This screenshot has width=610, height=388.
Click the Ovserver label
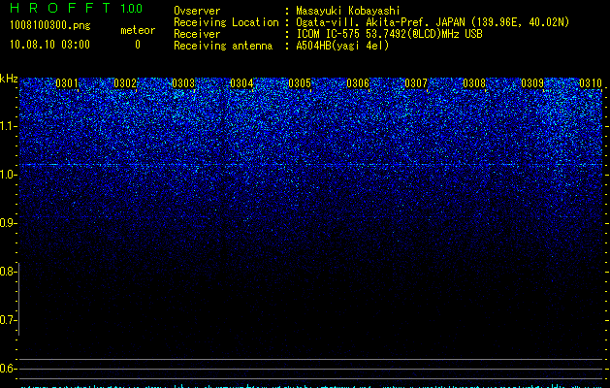click(x=197, y=11)
